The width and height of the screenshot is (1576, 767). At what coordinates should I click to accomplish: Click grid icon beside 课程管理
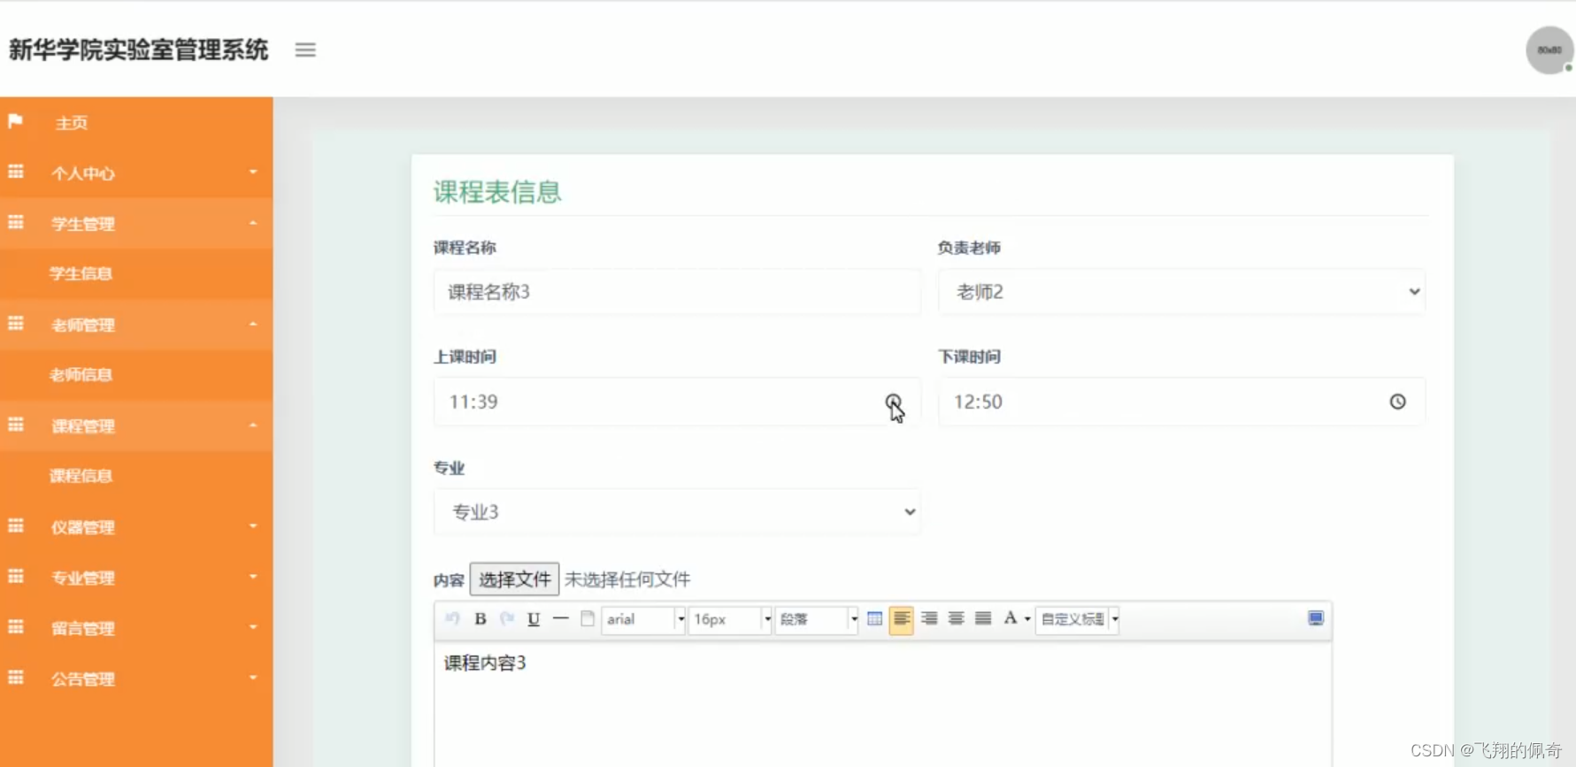pos(16,425)
